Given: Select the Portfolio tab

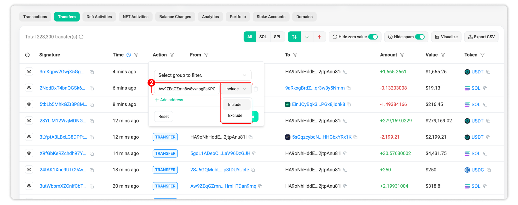Looking at the screenshot, I should (x=238, y=17).
